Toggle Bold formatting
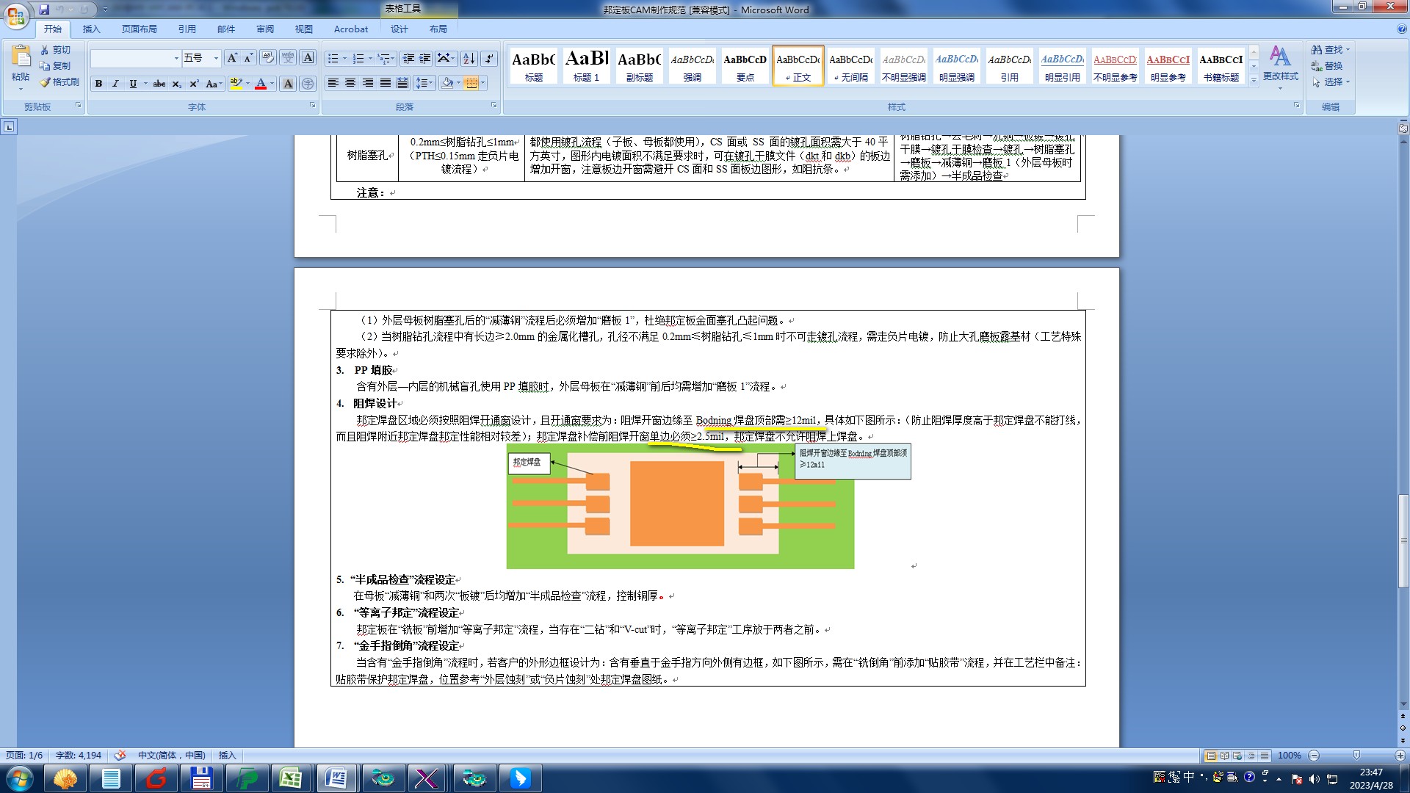Image resolution: width=1410 pixels, height=793 pixels. (98, 84)
